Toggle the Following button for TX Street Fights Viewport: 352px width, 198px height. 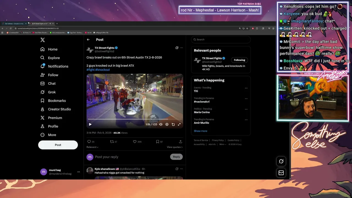click(x=240, y=60)
